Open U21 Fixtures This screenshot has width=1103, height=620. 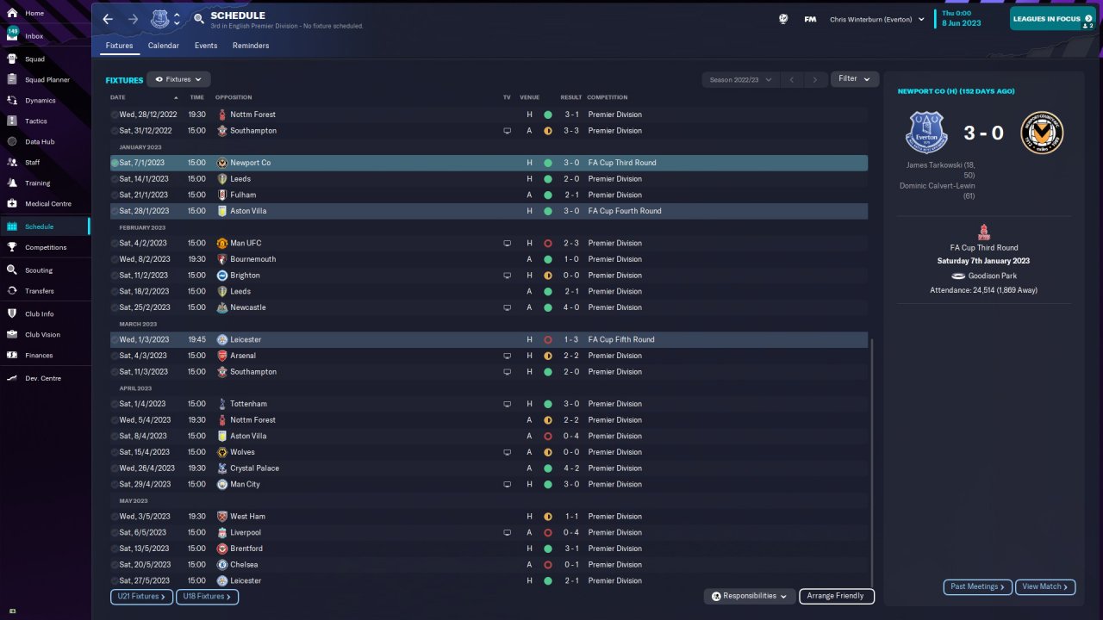141,596
